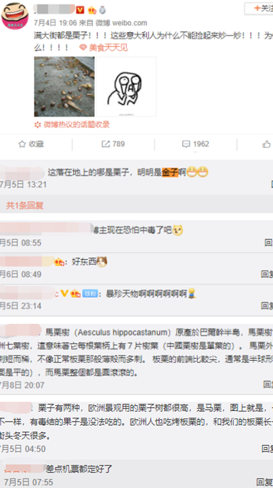
Task: Open comments via the 1962 icon
Action: (196, 144)
